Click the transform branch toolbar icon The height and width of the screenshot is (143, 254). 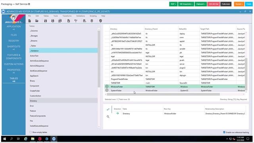click(x=76, y=21)
